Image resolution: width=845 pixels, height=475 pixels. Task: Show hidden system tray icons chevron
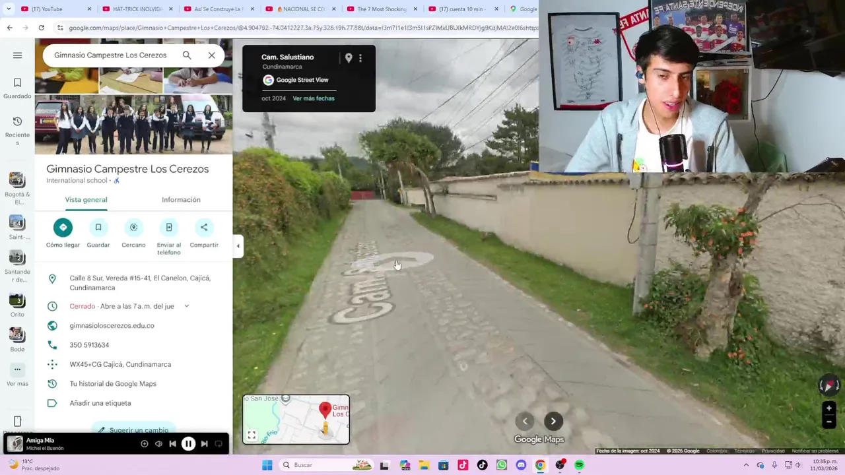746,465
